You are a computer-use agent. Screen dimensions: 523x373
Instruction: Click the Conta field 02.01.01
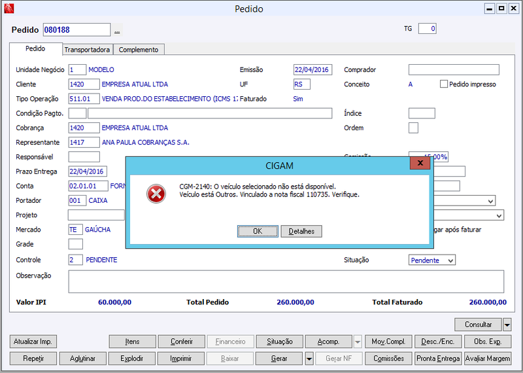click(88, 186)
